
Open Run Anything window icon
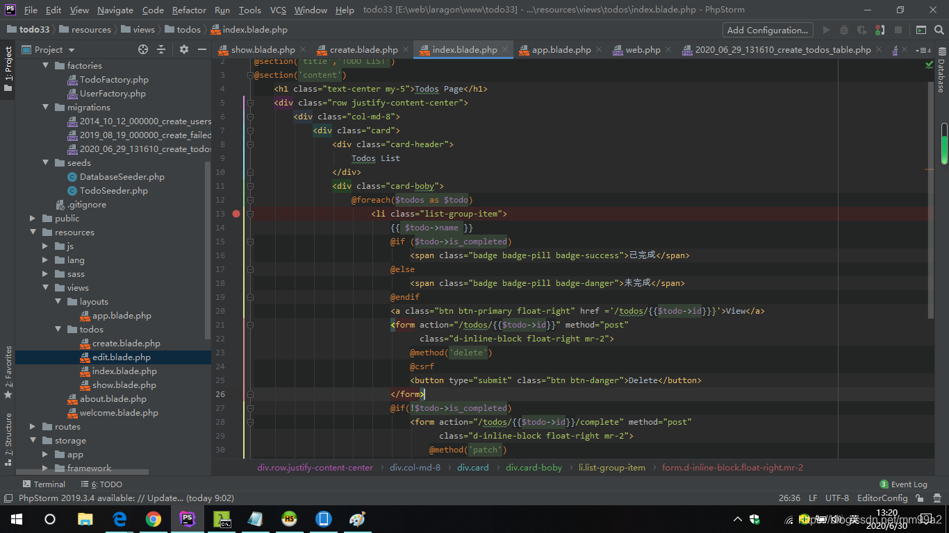pyautogui.click(x=921, y=30)
